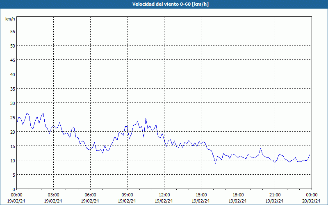Click the '20/02/24' date label
Screen dimensions: 328x205
click(x=311, y=201)
